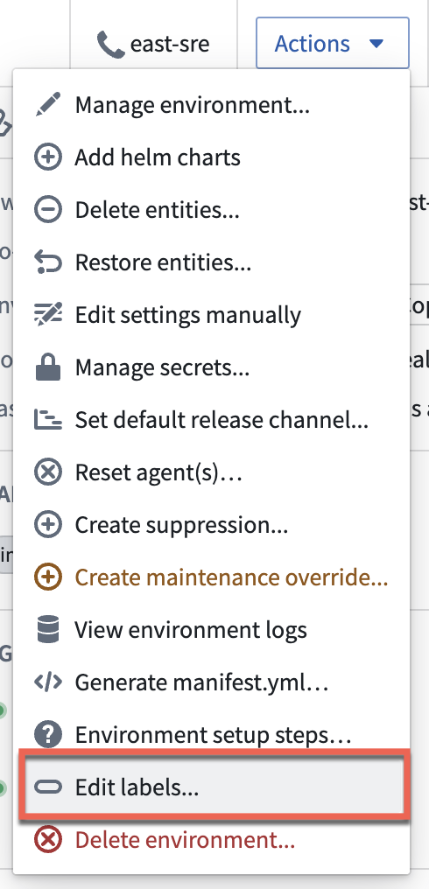This screenshot has height=889, width=429.
Task: Click the caret arrow on Actions button
Action: click(x=376, y=44)
